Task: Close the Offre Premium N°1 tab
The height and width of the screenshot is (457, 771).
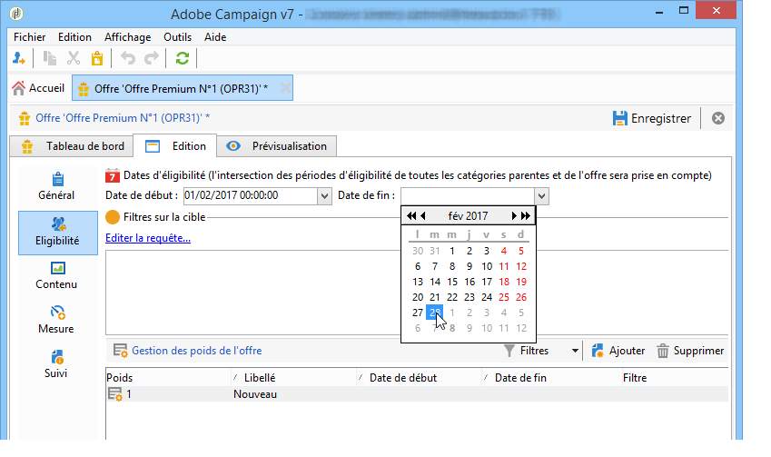Action: [285, 88]
